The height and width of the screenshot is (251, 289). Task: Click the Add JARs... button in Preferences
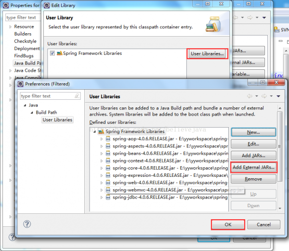point(253,156)
